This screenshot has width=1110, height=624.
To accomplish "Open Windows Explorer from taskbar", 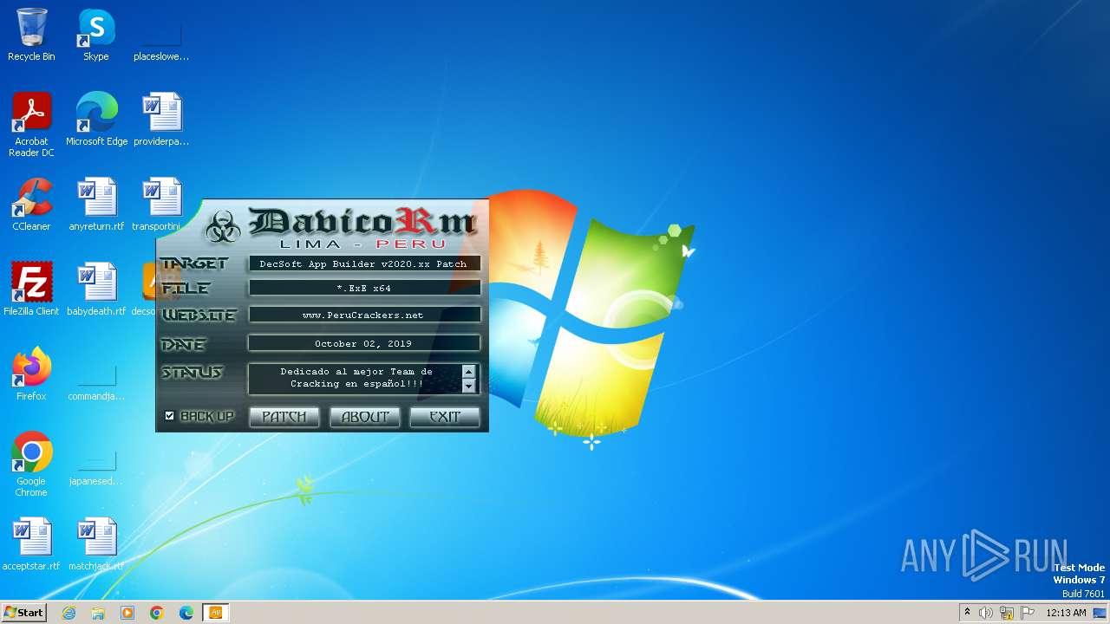I will (98, 613).
